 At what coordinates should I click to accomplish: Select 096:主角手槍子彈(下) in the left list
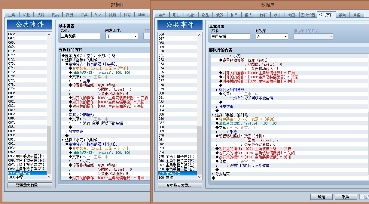tap(27, 160)
